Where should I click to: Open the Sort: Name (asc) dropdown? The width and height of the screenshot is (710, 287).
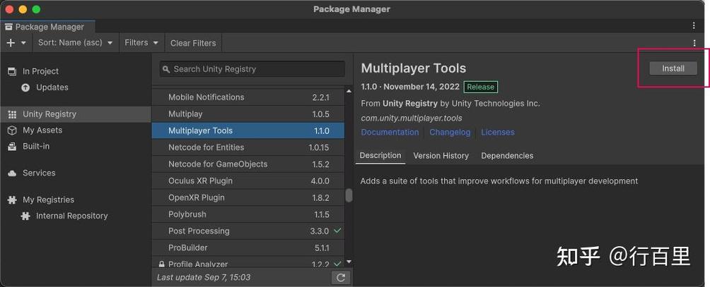coord(75,43)
